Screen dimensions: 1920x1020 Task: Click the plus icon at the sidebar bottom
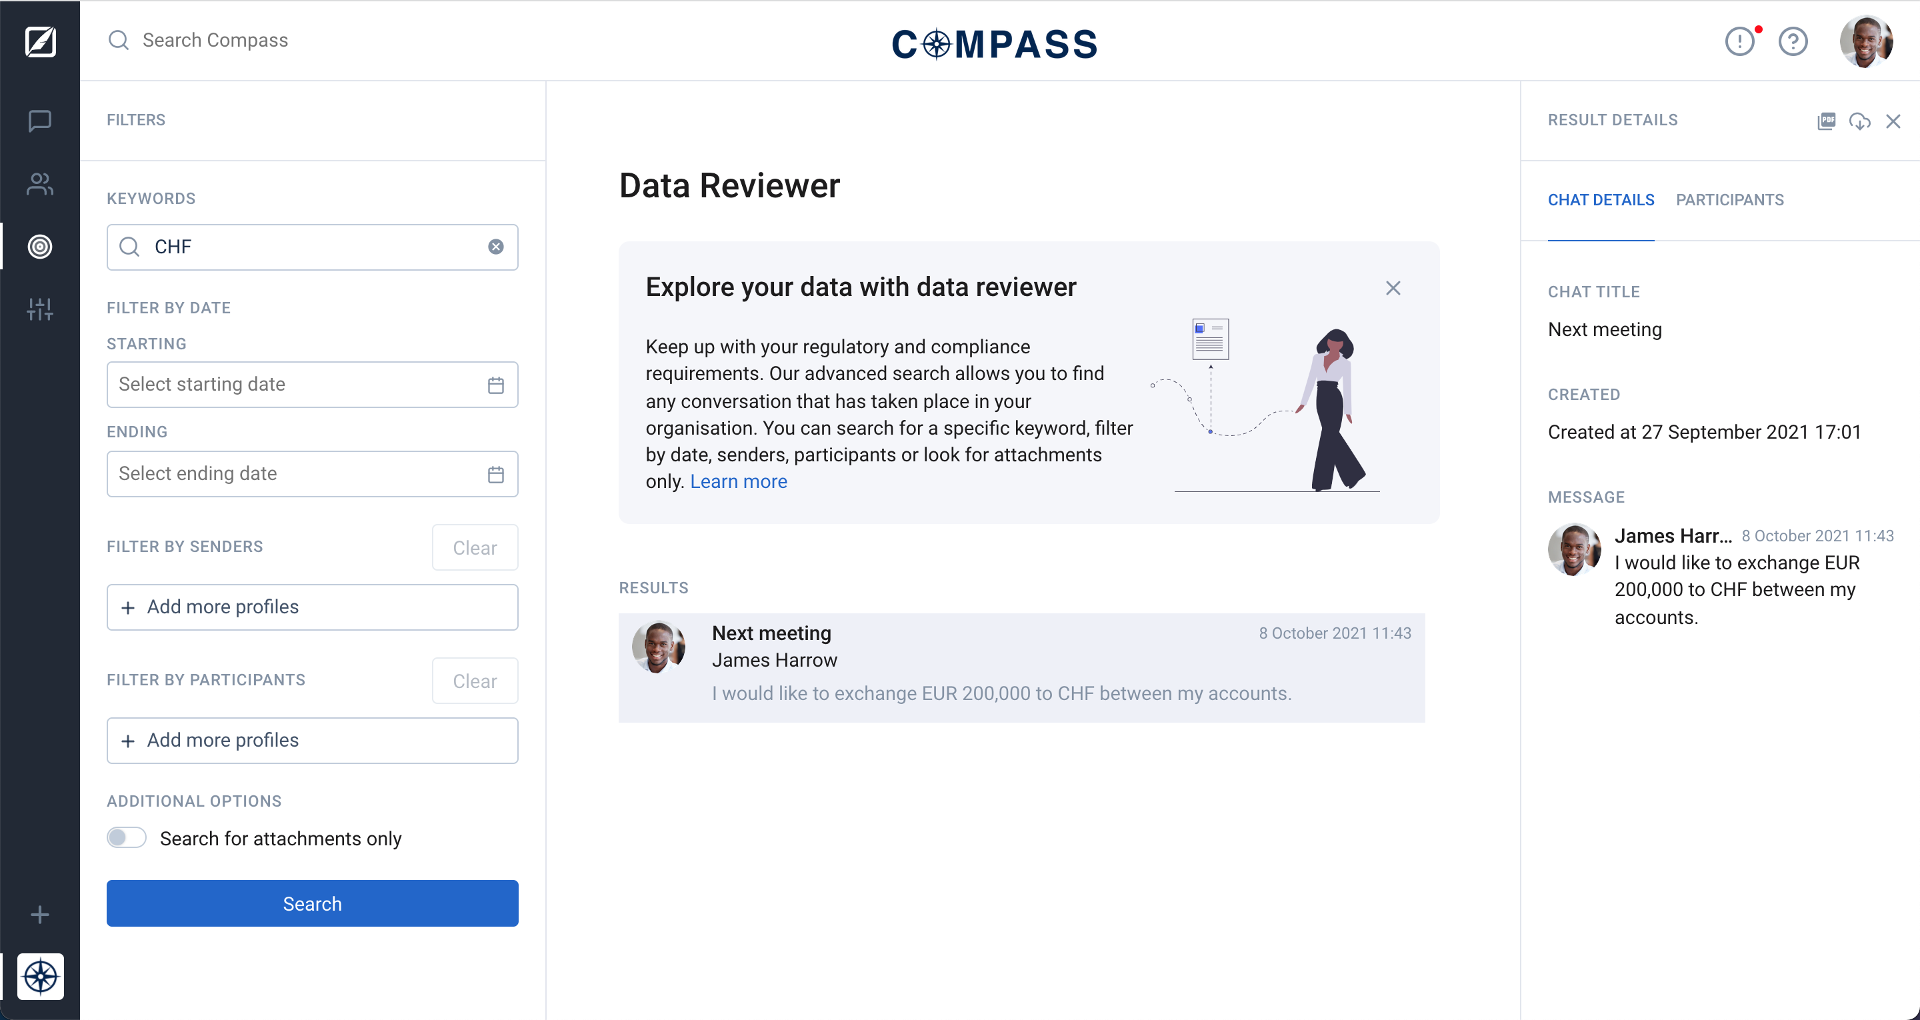[x=39, y=915]
